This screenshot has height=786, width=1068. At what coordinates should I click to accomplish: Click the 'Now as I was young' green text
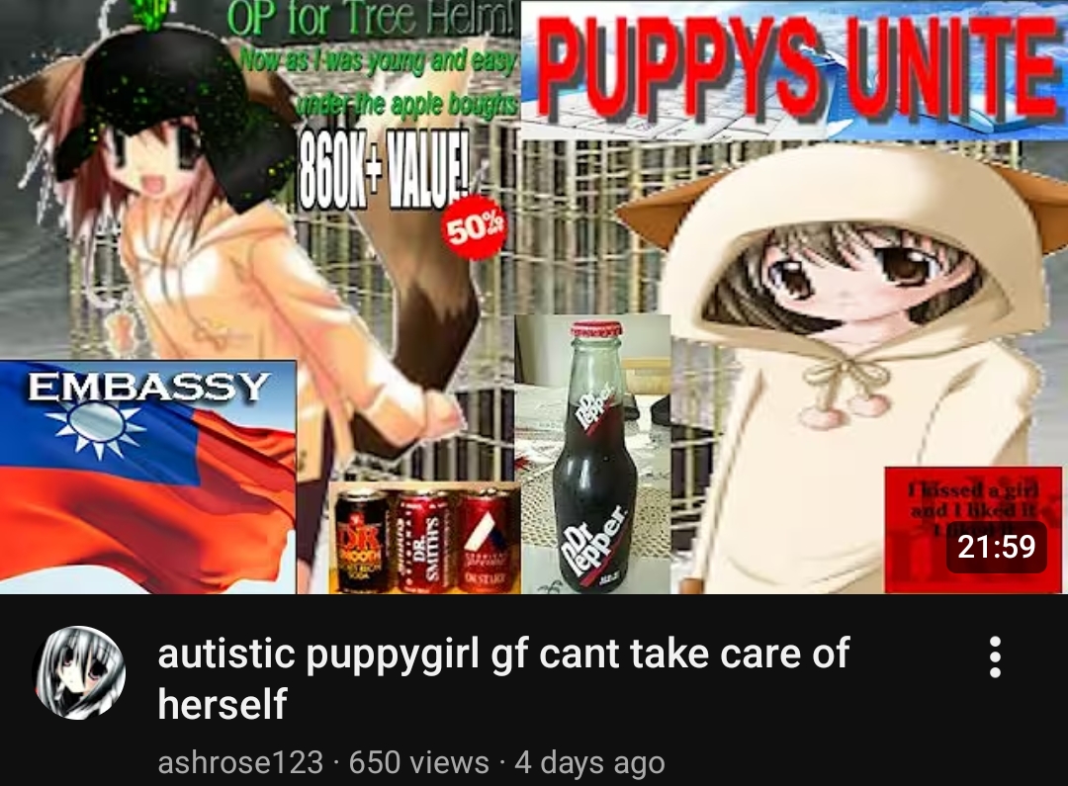378,62
